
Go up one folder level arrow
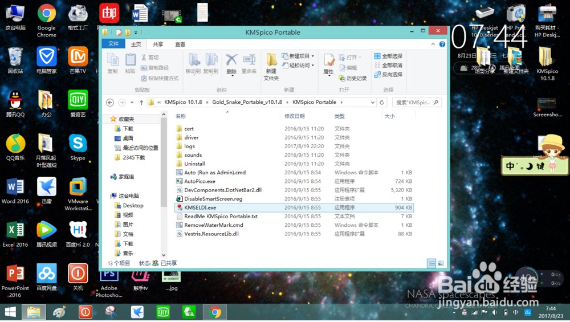[141, 103]
